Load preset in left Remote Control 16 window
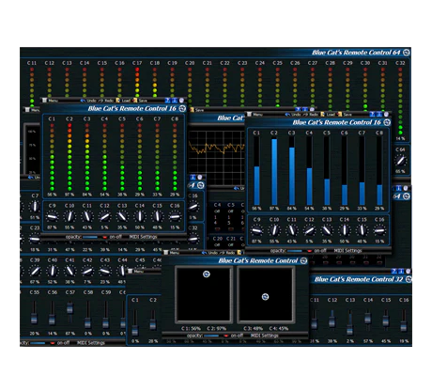 click(123, 101)
